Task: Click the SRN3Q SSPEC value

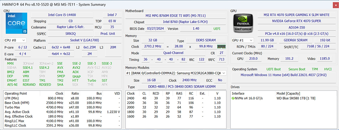Action: coord(71,34)
